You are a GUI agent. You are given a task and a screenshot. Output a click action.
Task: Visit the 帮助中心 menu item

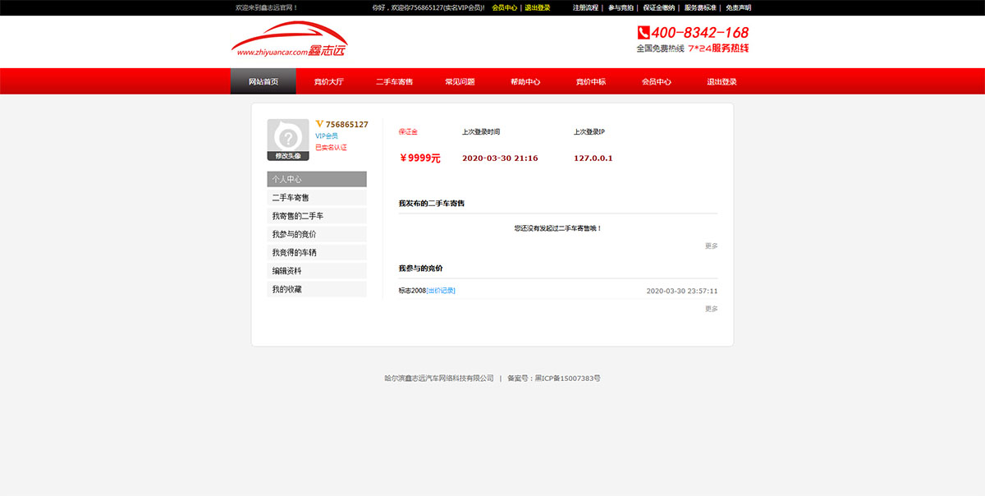(x=525, y=81)
